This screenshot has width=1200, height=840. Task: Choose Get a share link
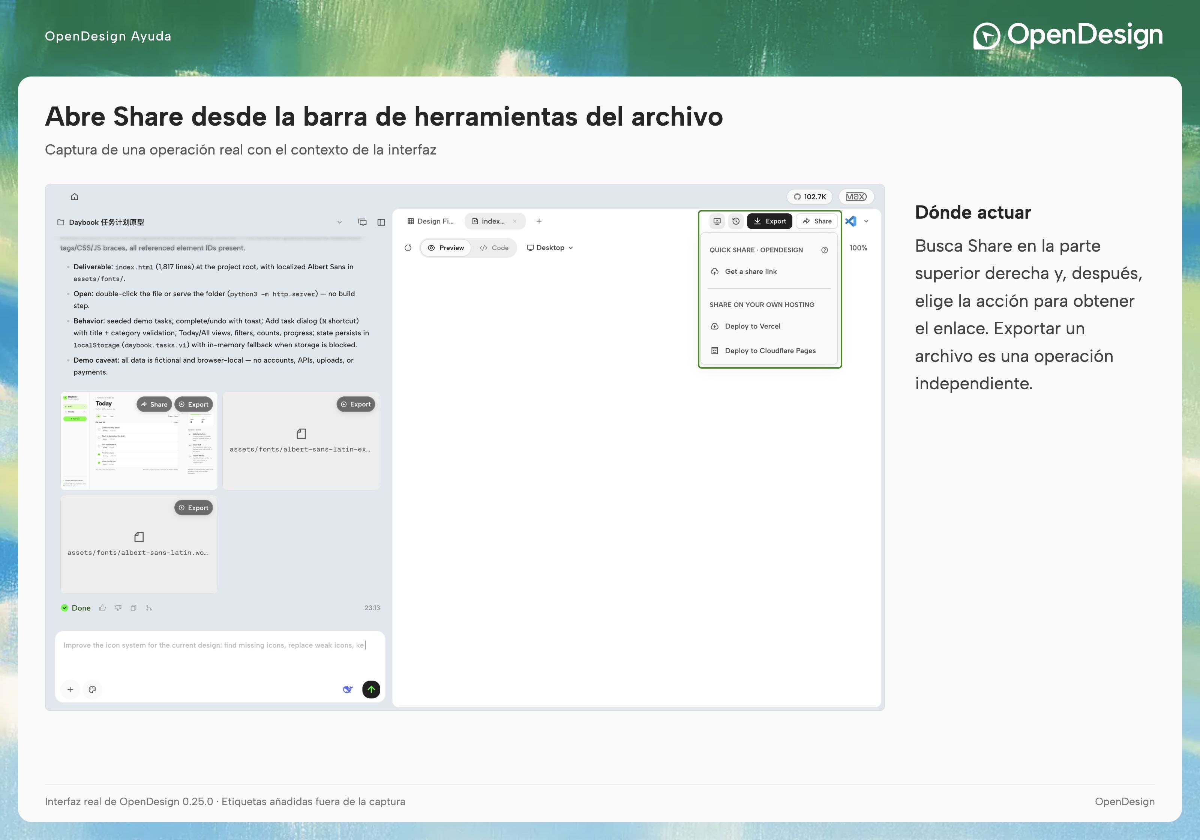click(x=769, y=271)
